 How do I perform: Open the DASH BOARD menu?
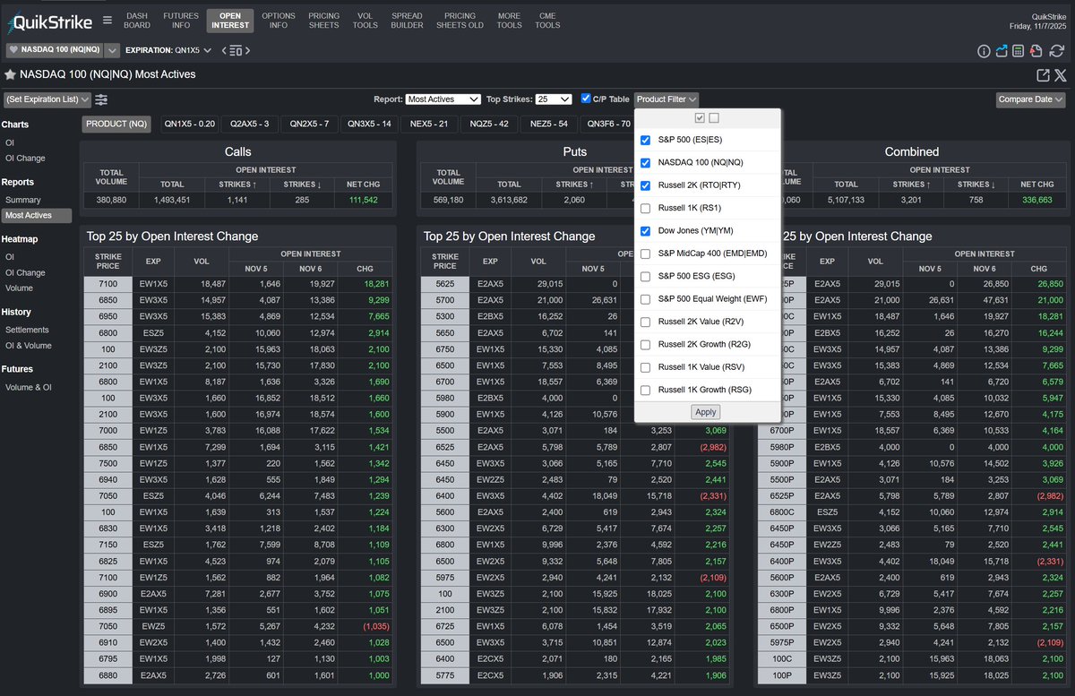coord(137,21)
